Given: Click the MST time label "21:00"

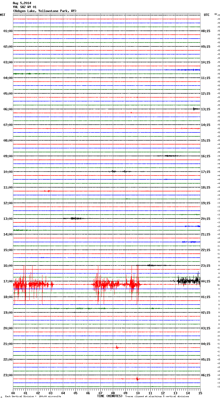Looking at the screenshot, I should pos(8,344).
